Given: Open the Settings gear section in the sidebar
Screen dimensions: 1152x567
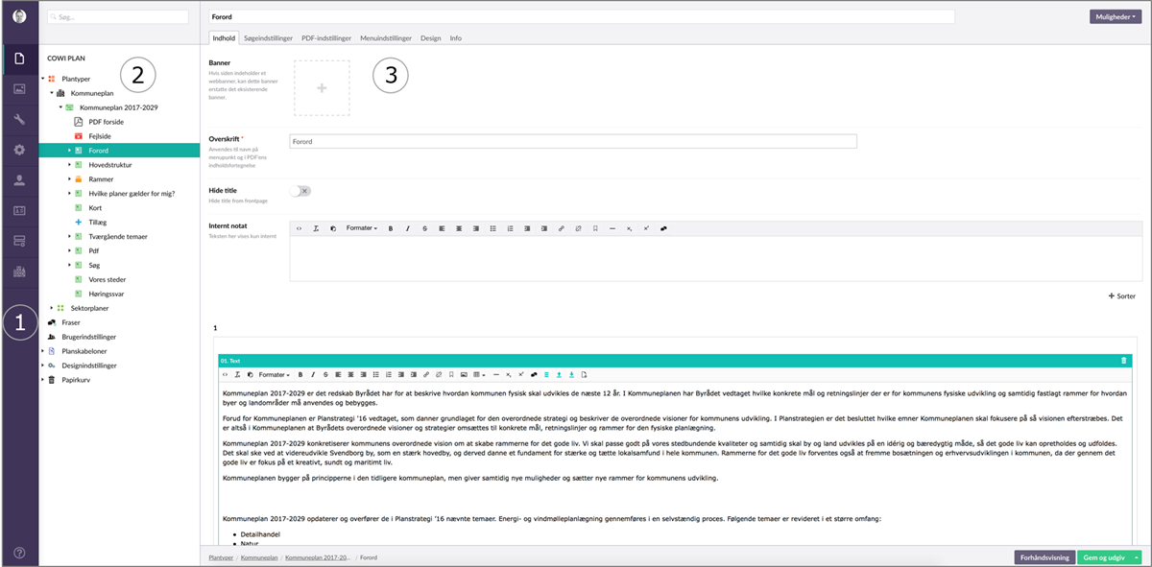Looking at the screenshot, I should point(19,150).
